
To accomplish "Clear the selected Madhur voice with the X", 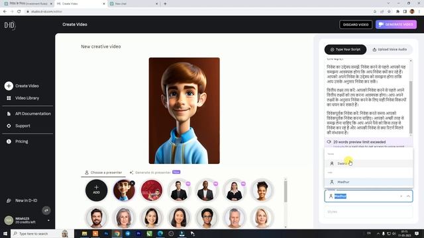I will click(401, 196).
